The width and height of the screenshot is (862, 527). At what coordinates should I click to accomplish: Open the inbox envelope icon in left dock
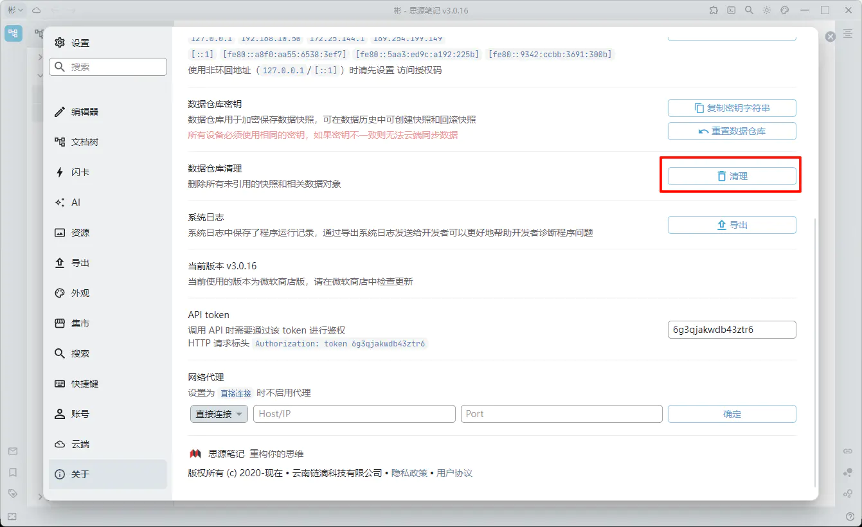point(13,451)
